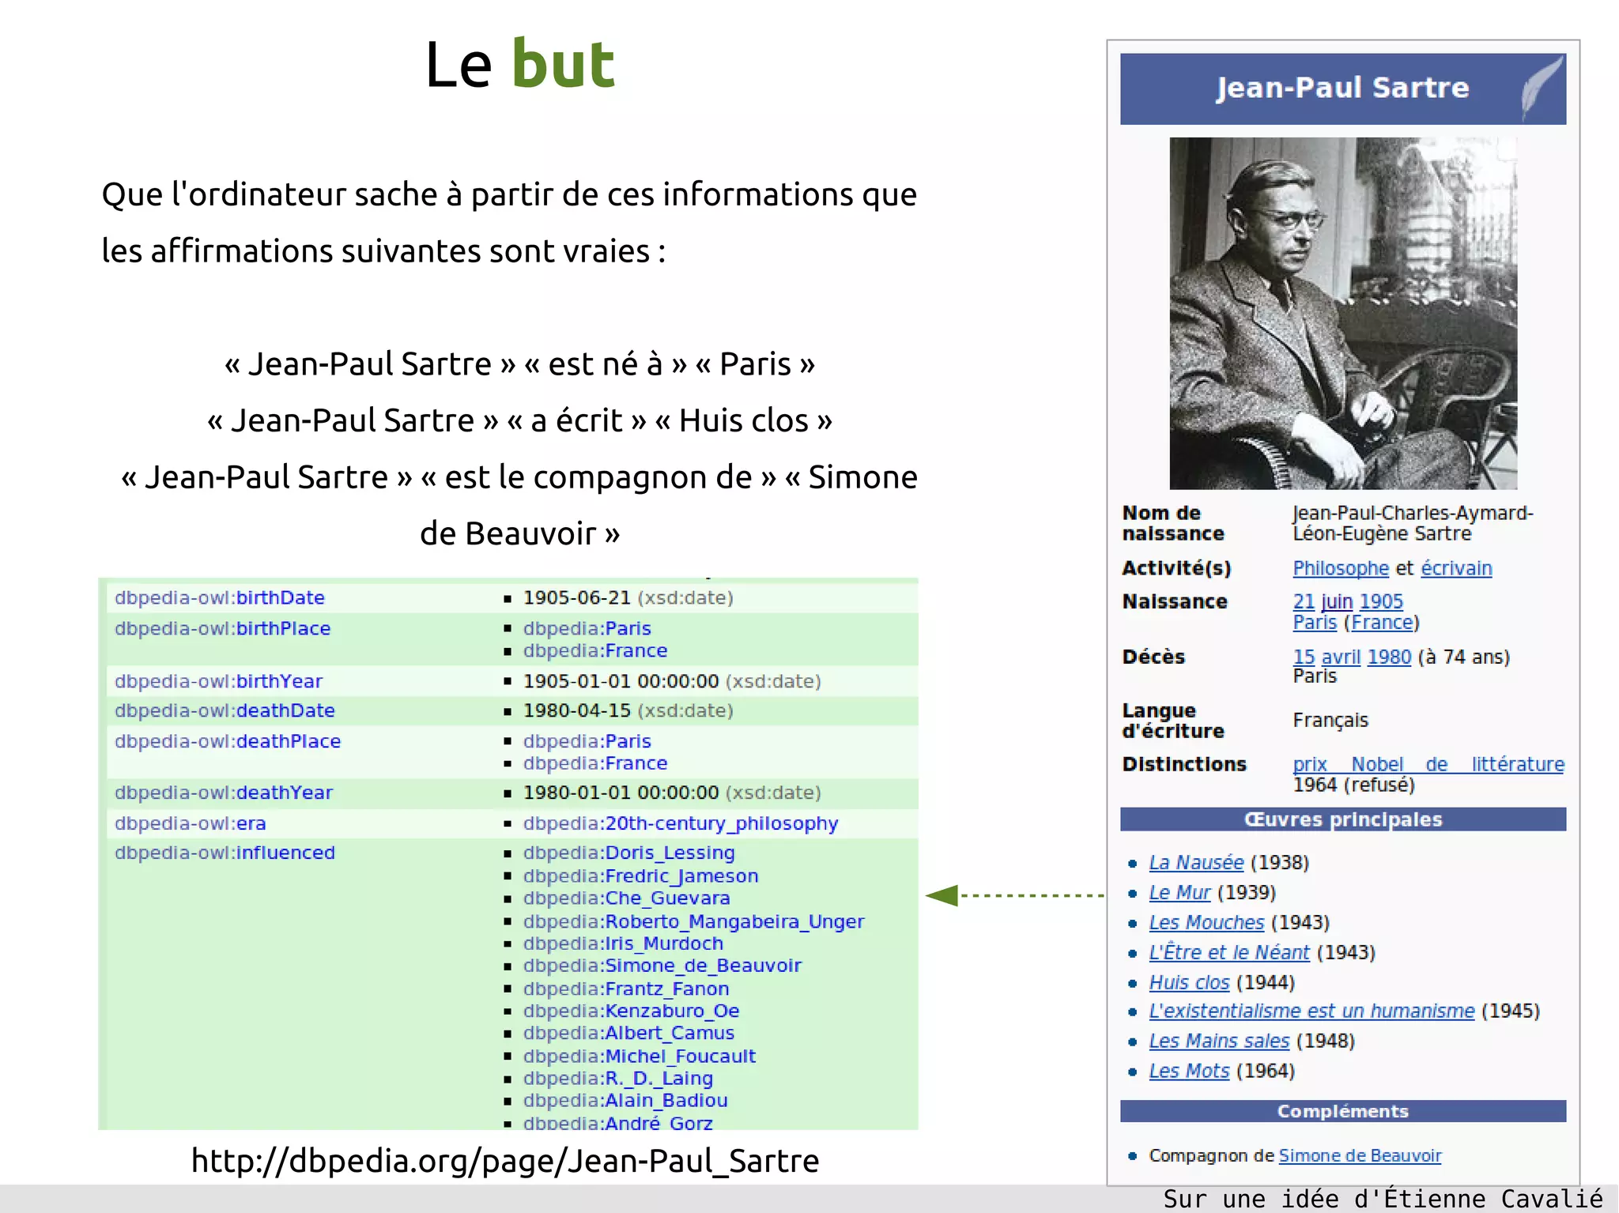The height and width of the screenshot is (1213, 1619).
Task: Open Simone de Beauvoir link in Compléments
Action: click(x=1360, y=1155)
